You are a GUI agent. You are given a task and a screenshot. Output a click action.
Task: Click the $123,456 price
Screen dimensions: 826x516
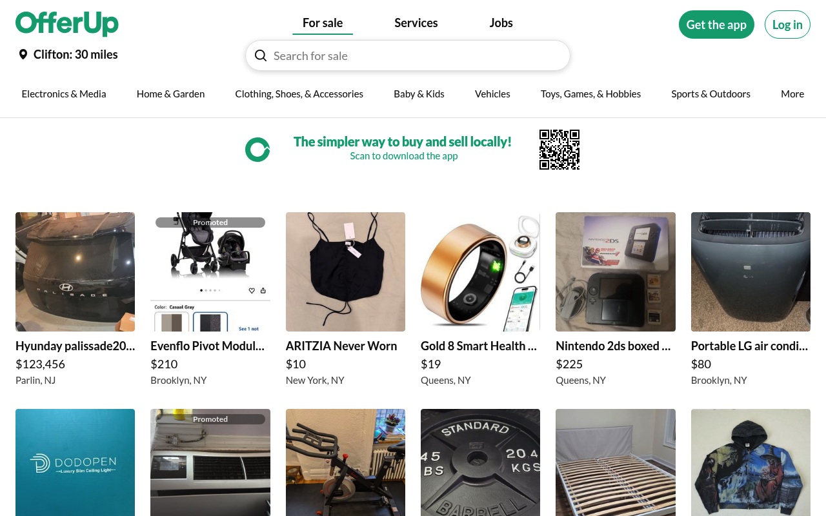coord(40,364)
